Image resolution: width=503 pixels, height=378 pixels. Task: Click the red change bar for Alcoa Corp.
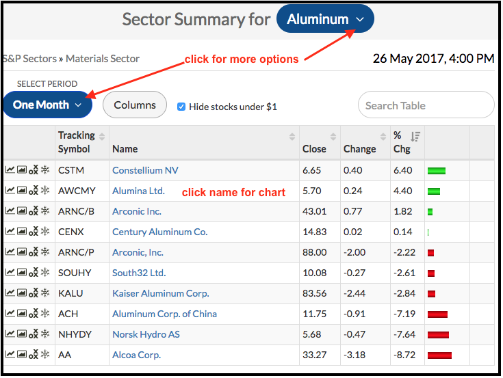(439, 355)
